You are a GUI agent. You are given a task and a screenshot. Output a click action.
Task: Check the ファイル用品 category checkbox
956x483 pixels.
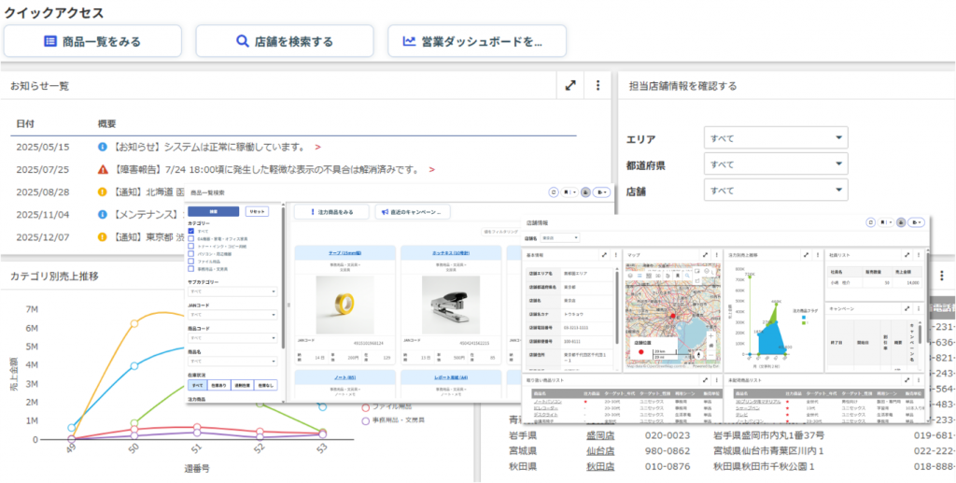[x=191, y=261]
